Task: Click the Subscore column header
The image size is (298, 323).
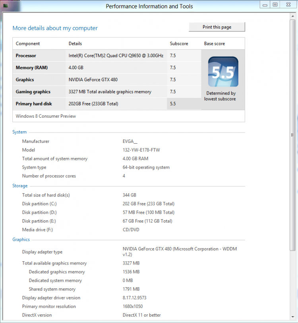Action: pyautogui.click(x=179, y=44)
